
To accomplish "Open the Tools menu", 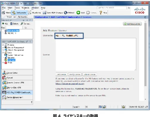I will coord(17,8).
